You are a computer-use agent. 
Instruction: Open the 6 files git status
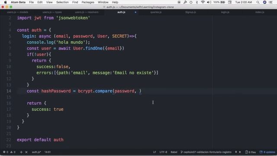click(250, 152)
